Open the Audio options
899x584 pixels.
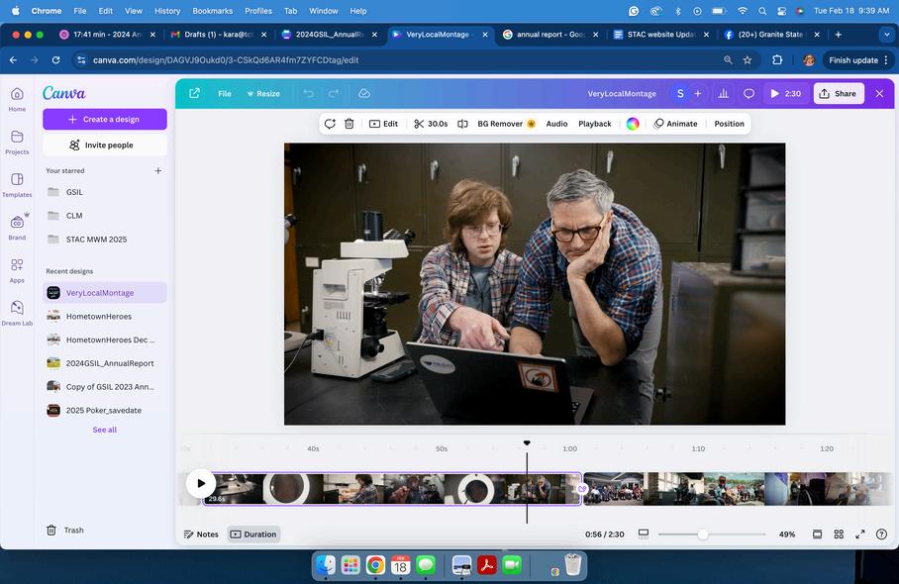556,124
